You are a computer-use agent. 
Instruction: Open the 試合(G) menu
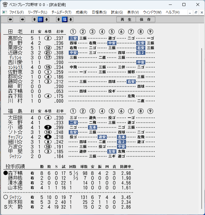(x=117, y=12)
